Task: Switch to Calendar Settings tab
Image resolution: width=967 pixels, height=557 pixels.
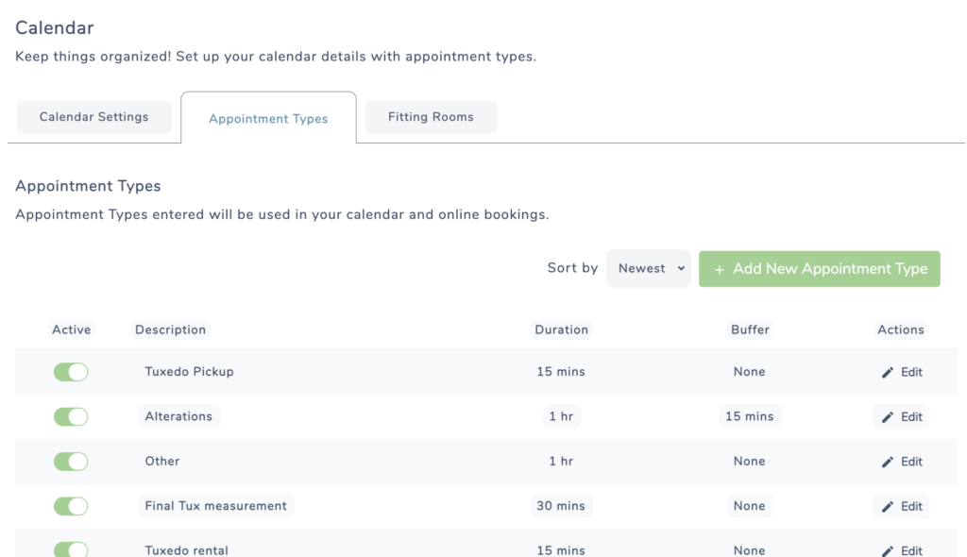Action: [x=93, y=117]
